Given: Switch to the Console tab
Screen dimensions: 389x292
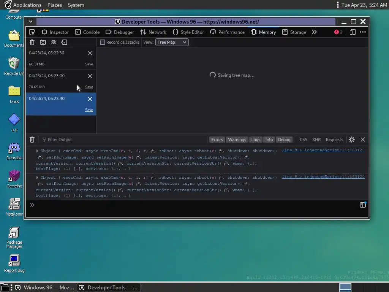Looking at the screenshot, I should coord(87,32).
